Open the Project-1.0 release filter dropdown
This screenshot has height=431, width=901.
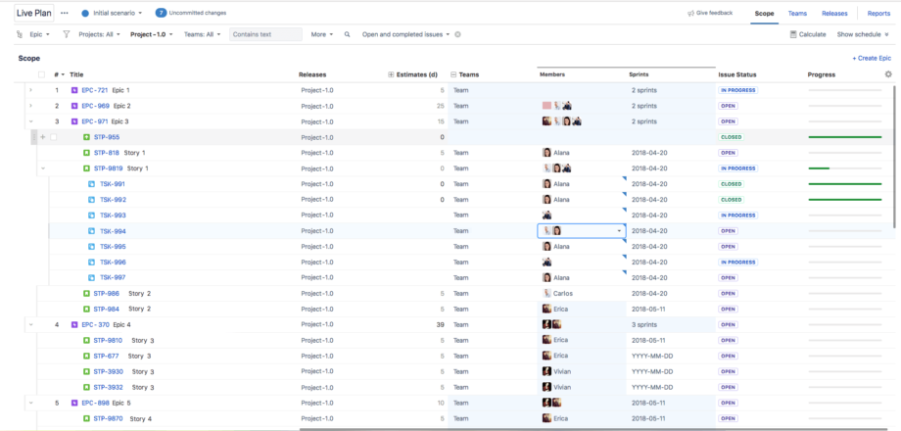tap(152, 34)
